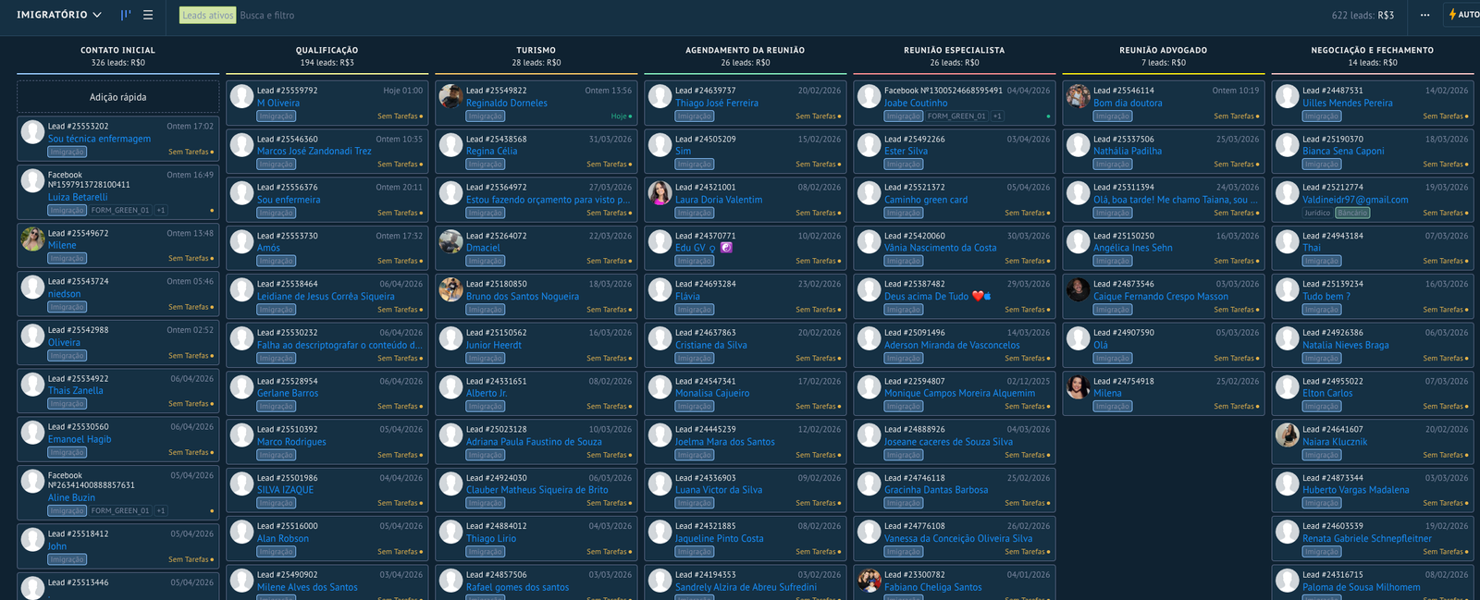Open lead Adriana Paula Faustino de Souza

pyautogui.click(x=534, y=442)
